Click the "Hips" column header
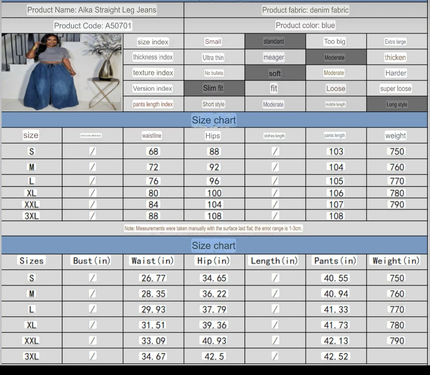 (x=213, y=136)
